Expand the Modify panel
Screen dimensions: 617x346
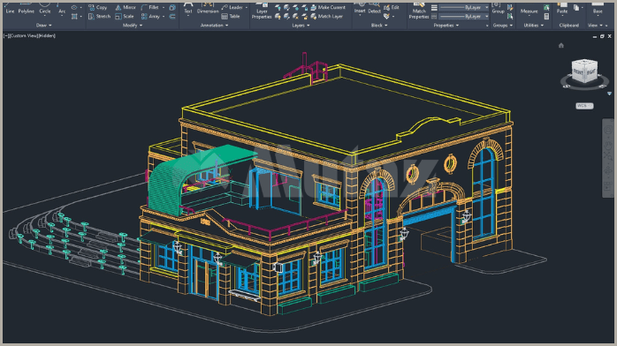coord(133,25)
